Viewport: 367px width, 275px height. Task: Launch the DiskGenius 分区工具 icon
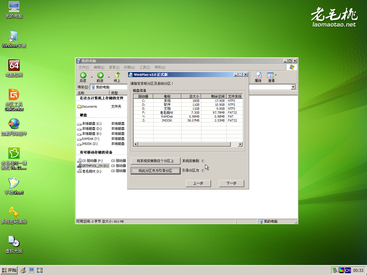(14, 100)
